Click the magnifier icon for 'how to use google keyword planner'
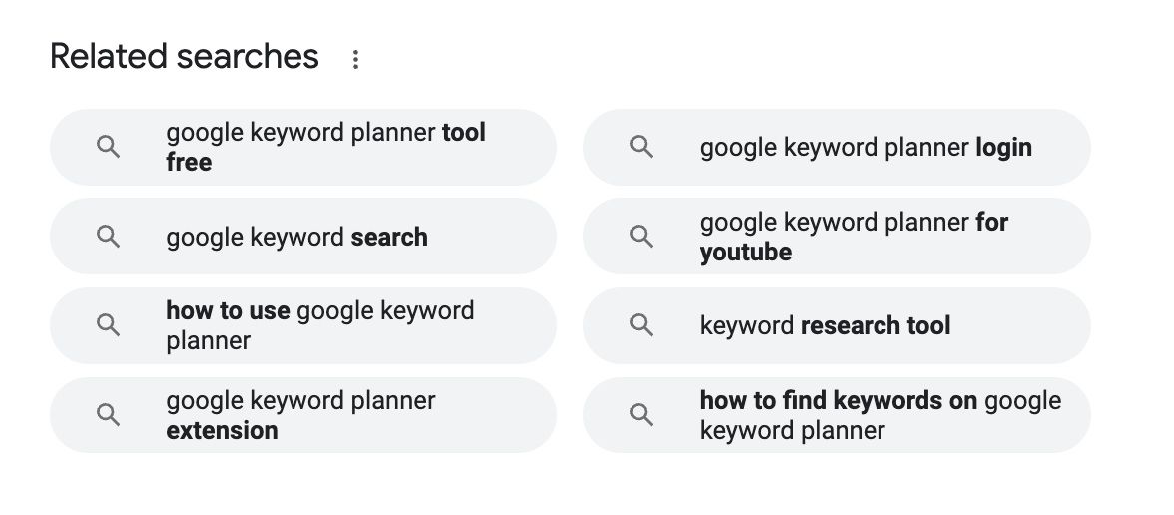The image size is (1174, 515). tap(108, 325)
